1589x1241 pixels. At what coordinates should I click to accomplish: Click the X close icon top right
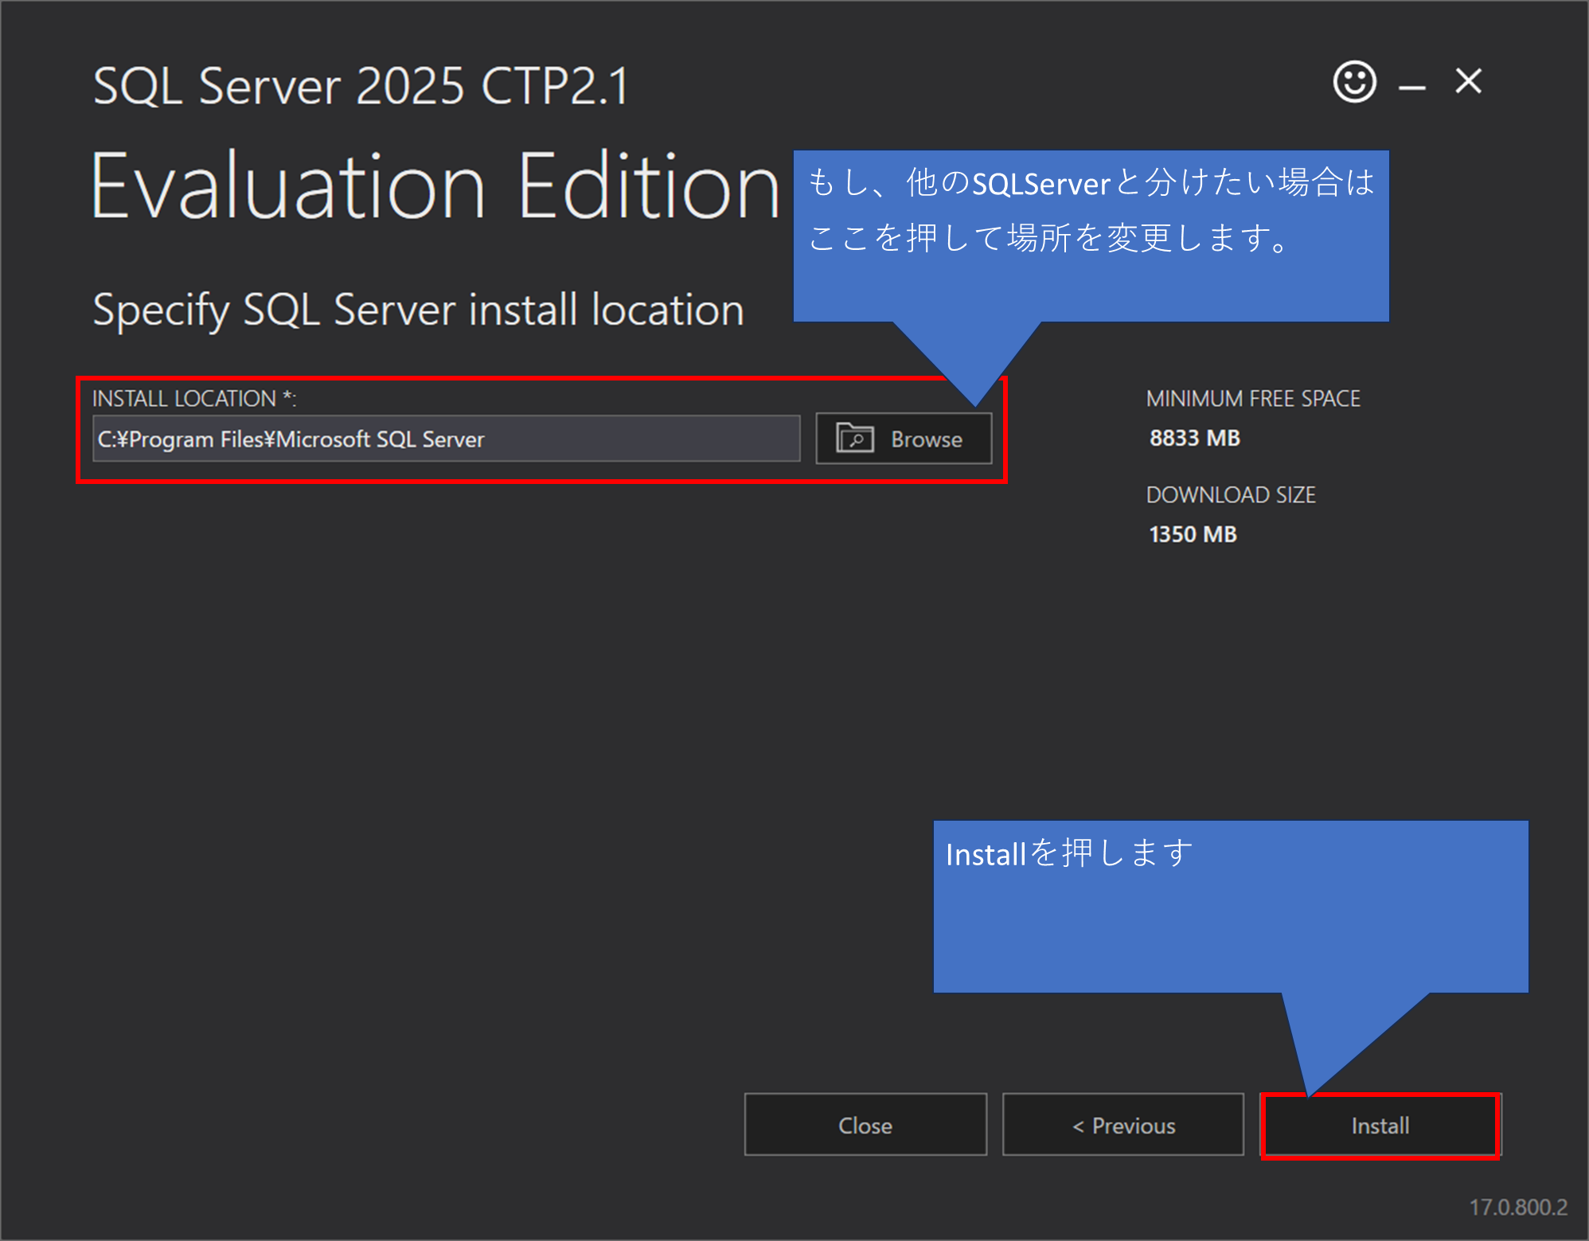[x=1469, y=80]
